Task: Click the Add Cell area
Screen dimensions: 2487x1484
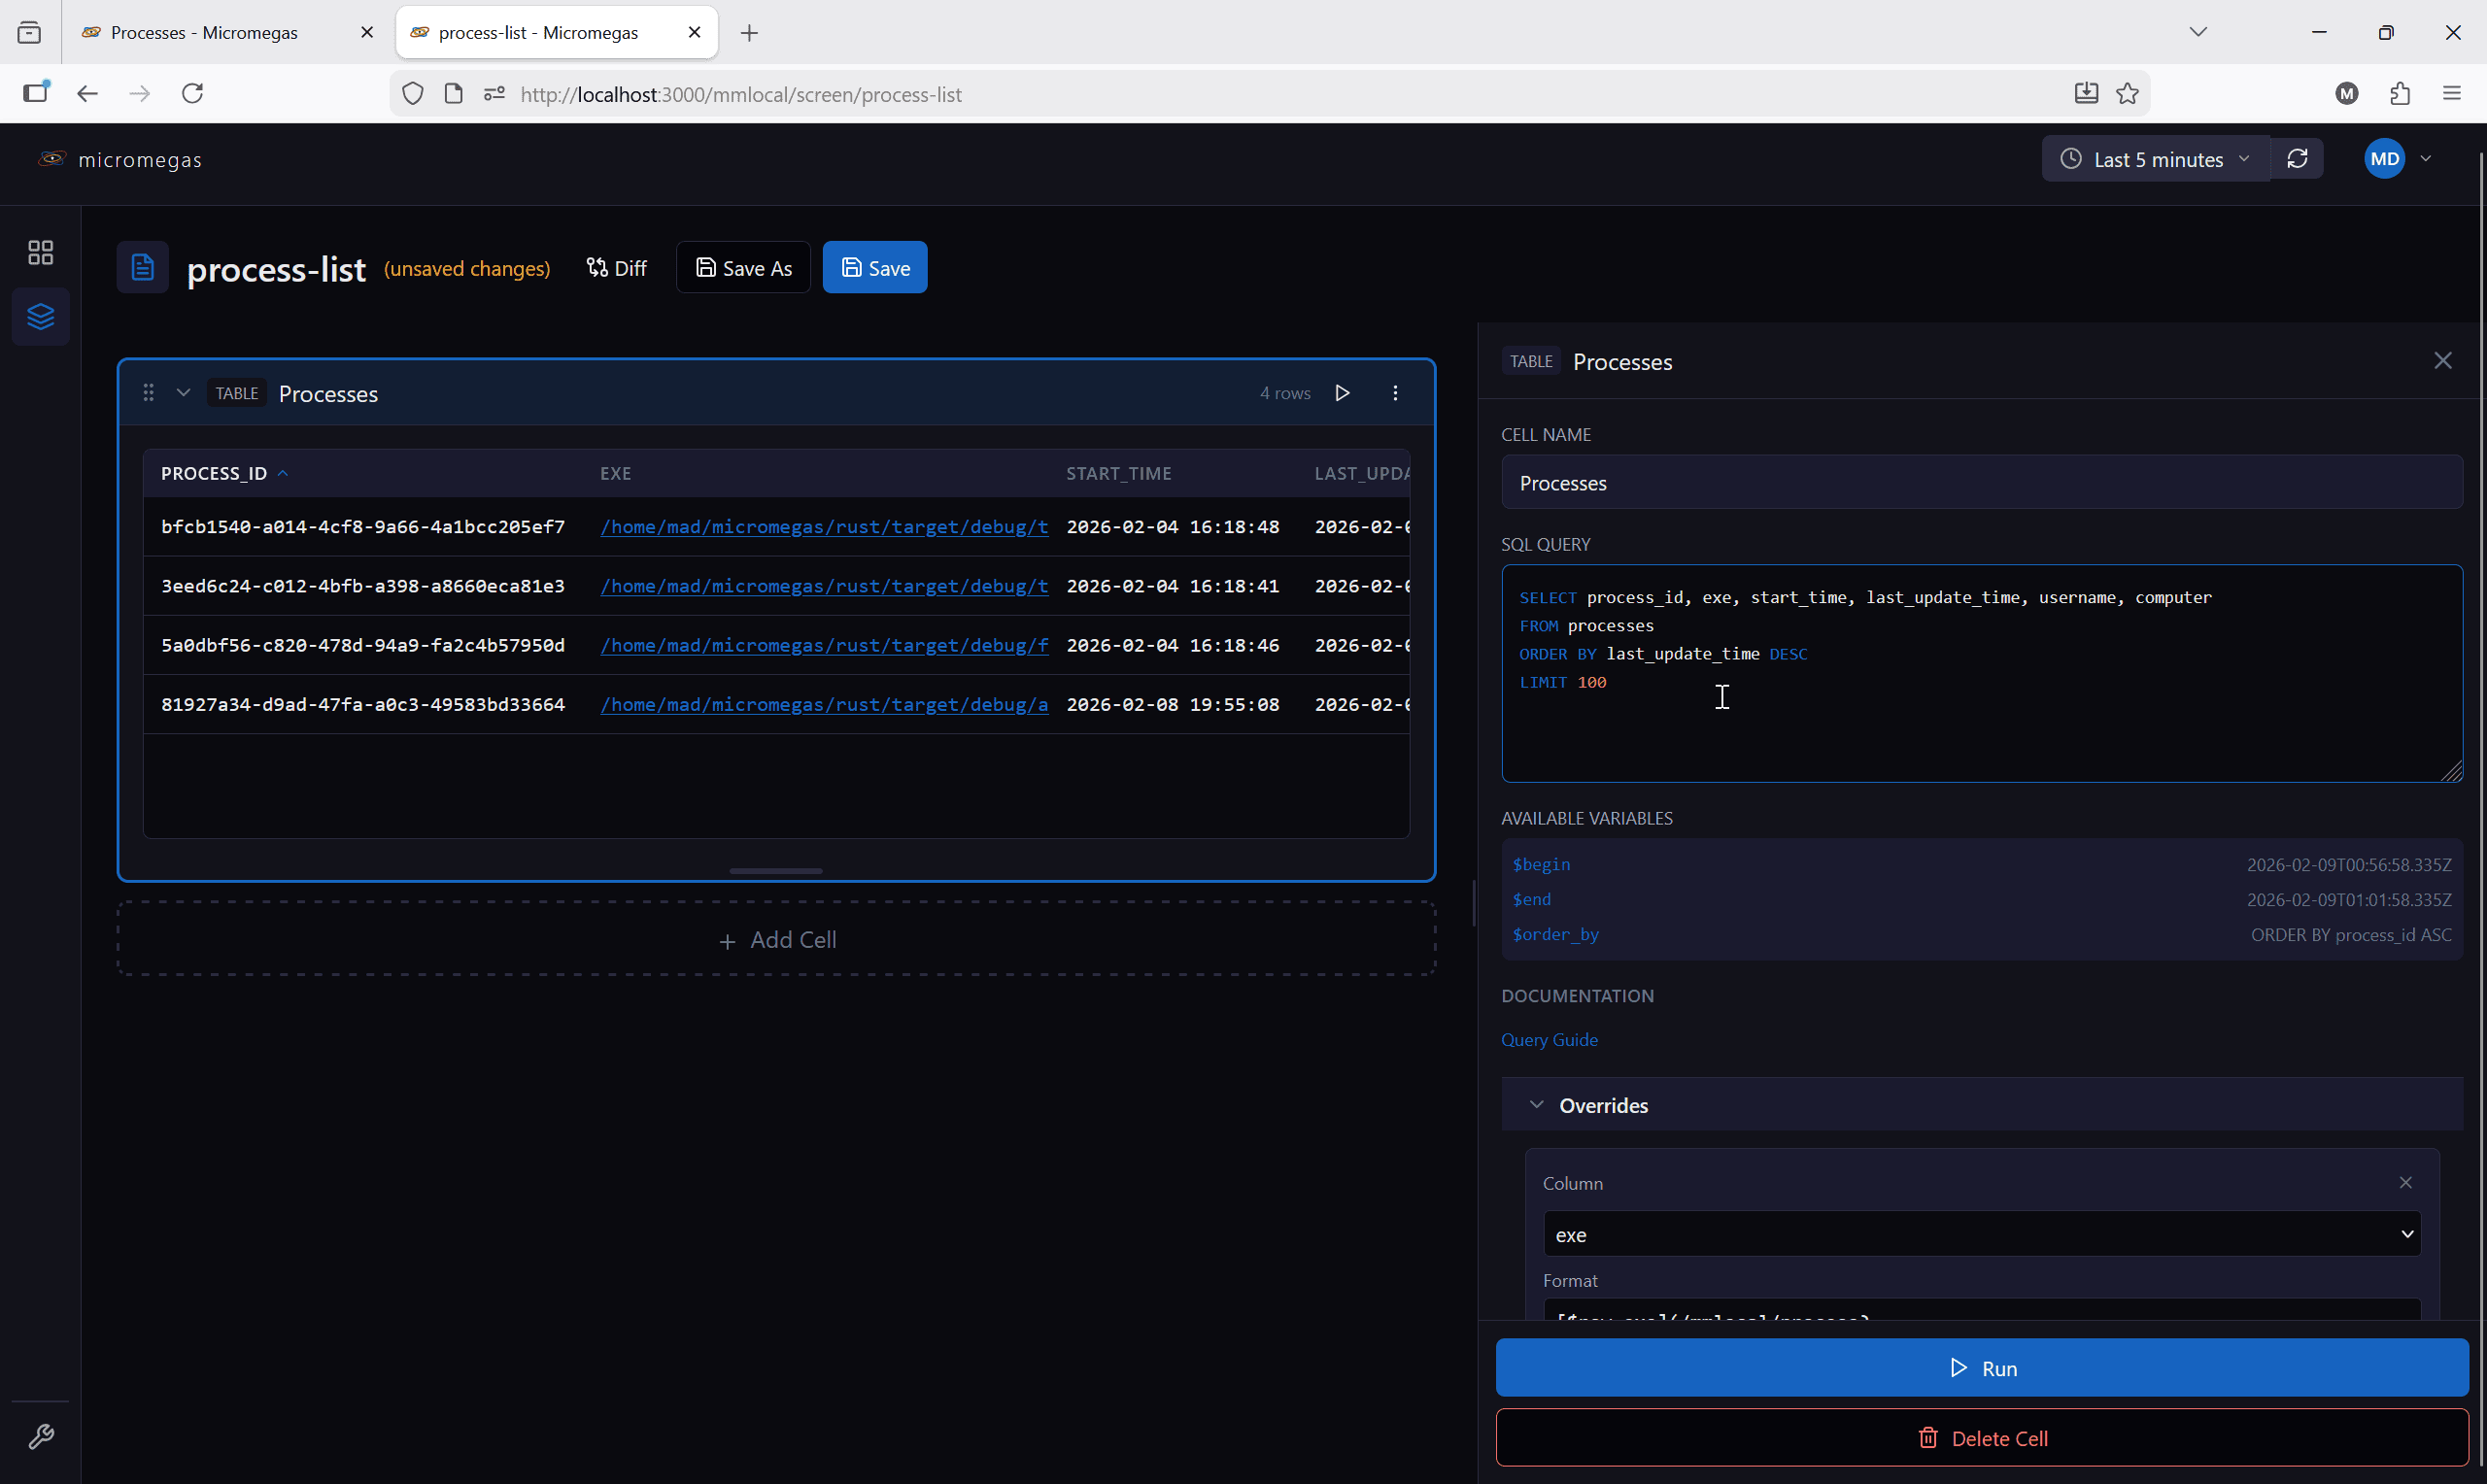Action: tap(777, 940)
